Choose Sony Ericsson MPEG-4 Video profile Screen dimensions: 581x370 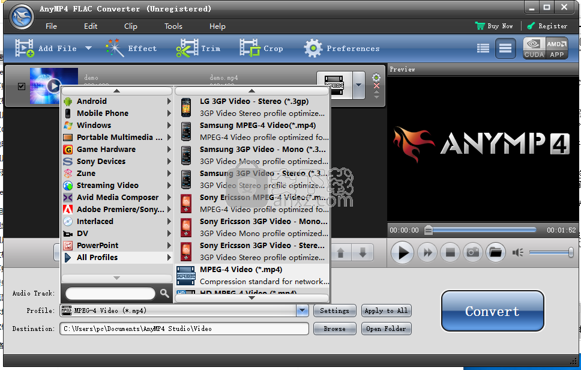(x=252, y=203)
